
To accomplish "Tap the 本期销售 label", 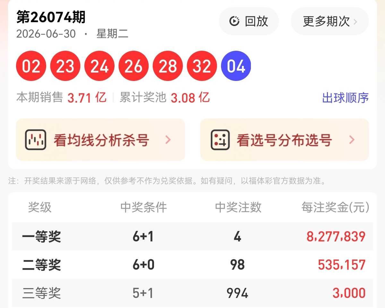I will [39, 98].
